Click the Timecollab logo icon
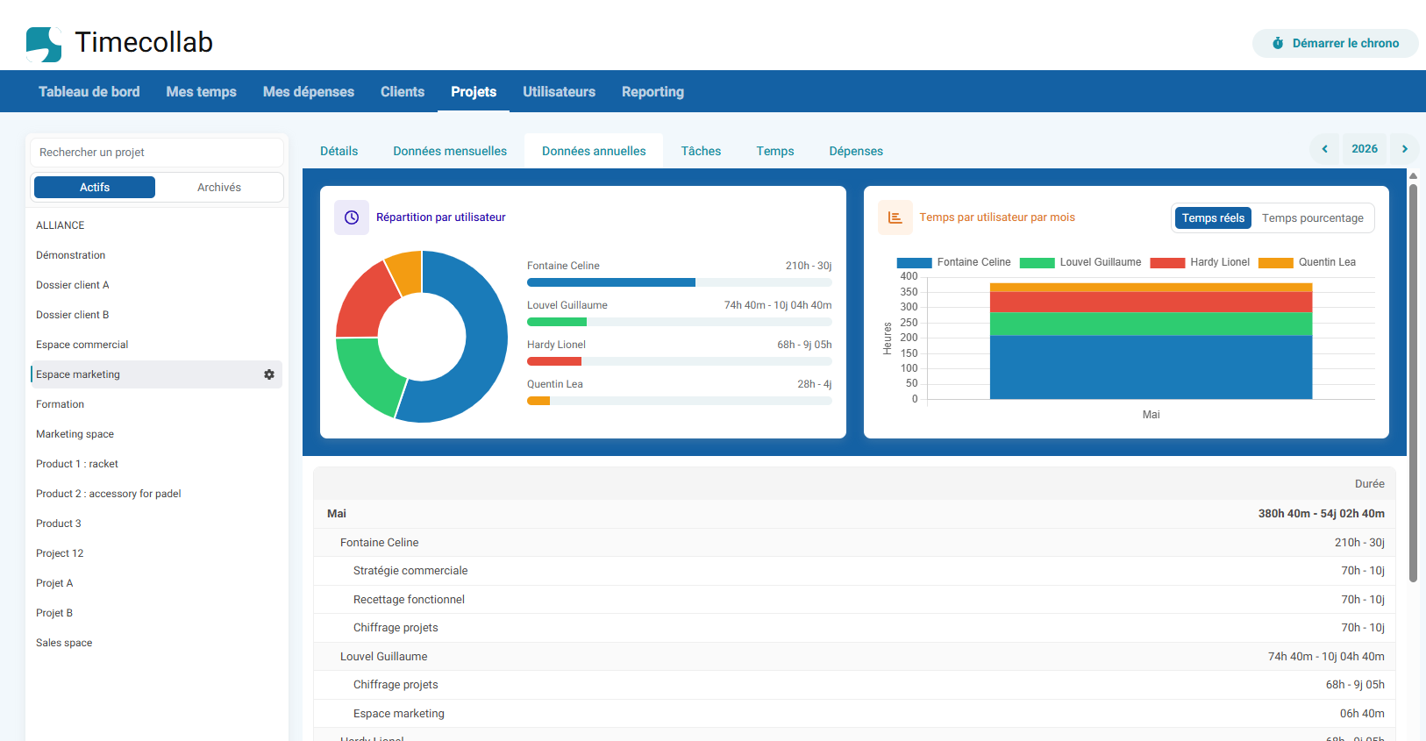Image resolution: width=1426 pixels, height=741 pixels. (44, 44)
